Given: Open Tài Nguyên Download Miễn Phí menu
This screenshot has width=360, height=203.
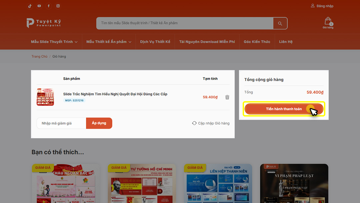Looking at the screenshot, I should click(207, 42).
